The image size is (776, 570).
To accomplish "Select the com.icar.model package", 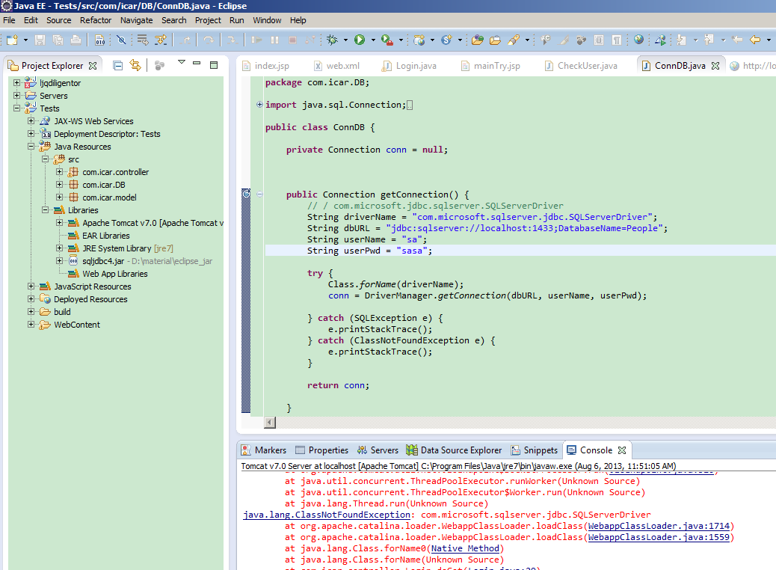I will tap(109, 197).
